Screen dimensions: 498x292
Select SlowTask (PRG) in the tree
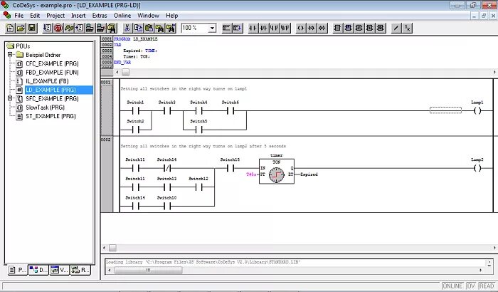click(45, 108)
